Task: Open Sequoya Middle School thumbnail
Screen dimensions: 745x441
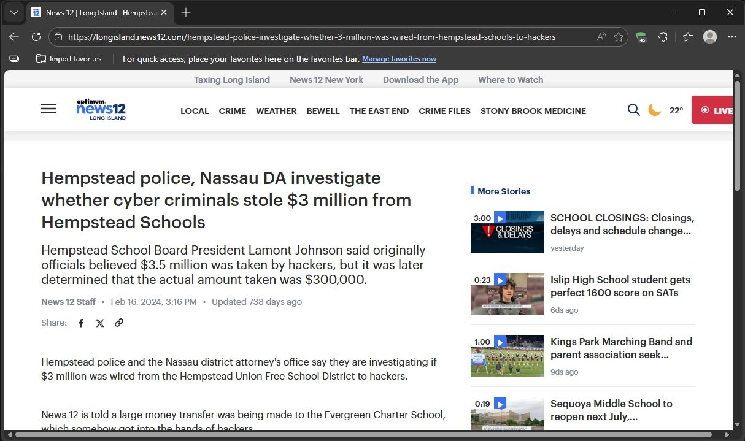Action: 508,413
